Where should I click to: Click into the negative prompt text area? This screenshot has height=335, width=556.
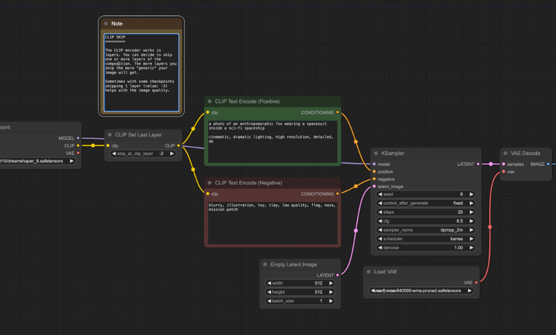[273, 223]
